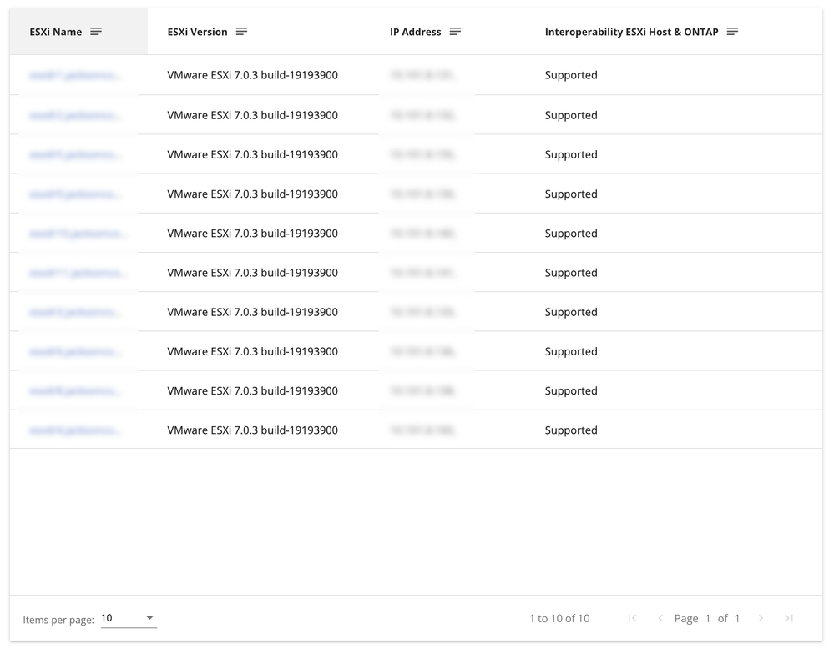Image resolution: width=834 pixels, height=649 pixels.
Task: Open the ESXi host link in second row
Action: (75, 115)
